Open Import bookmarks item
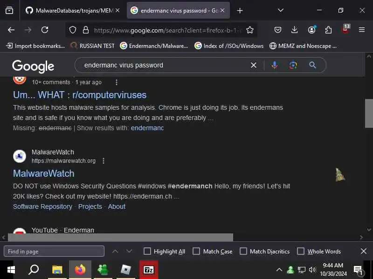 [35, 46]
